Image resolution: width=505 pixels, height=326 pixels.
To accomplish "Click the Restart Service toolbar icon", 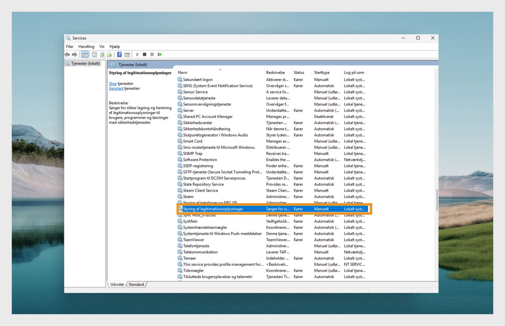I will [x=159, y=54].
